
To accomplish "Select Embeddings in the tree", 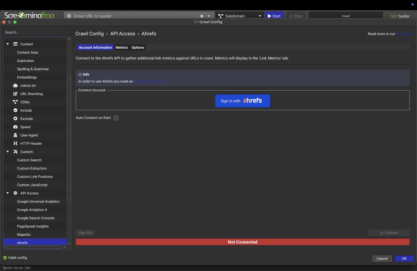I will point(27,77).
